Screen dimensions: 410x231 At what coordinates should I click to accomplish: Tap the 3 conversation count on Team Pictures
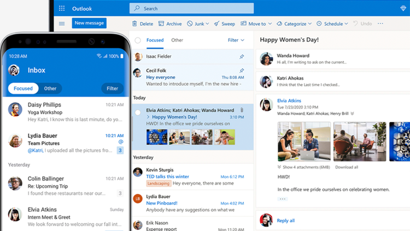120,150
